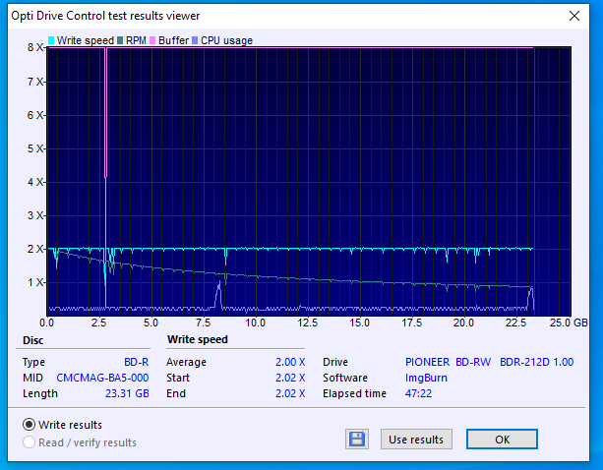Screen dimensions: 603x470
Task: Click the Elapsed time value 47:22
Action: pyautogui.click(x=418, y=393)
